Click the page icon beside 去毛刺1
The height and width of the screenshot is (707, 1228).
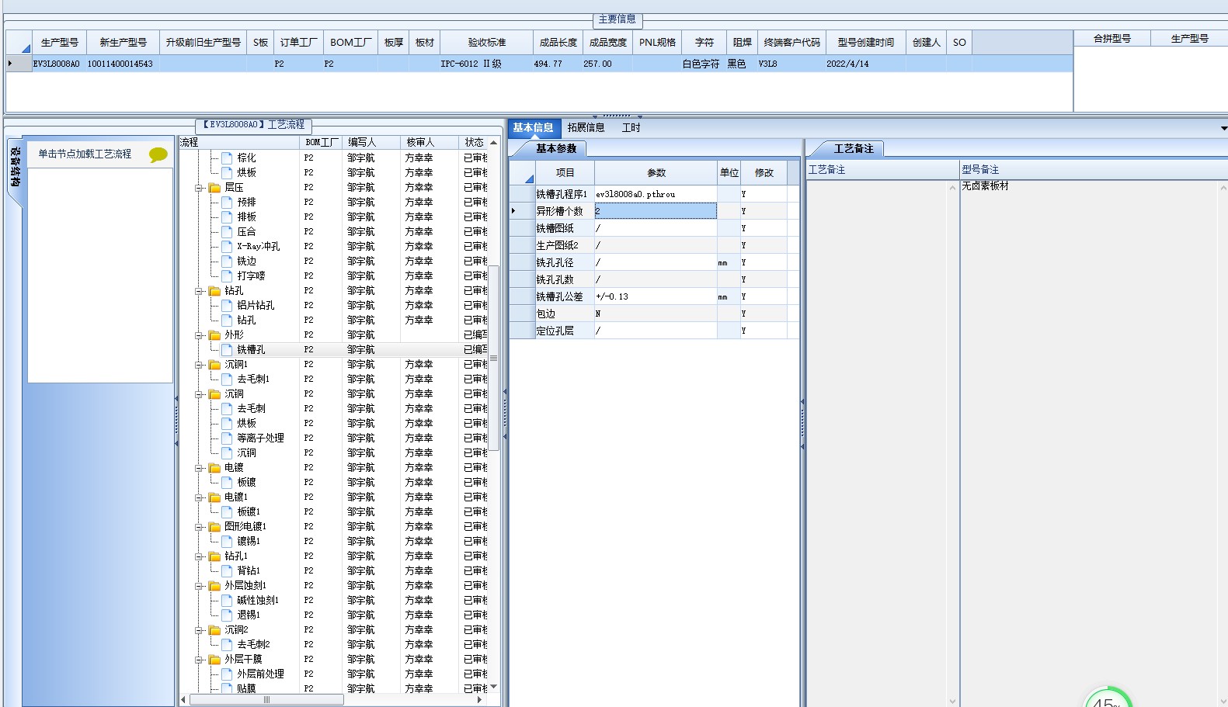tap(227, 379)
